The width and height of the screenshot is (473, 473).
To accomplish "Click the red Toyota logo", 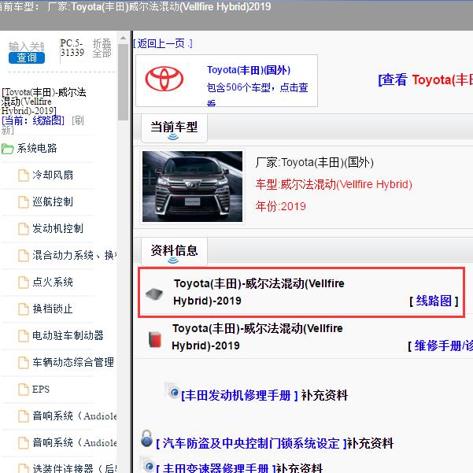I will pyautogui.click(x=164, y=79).
